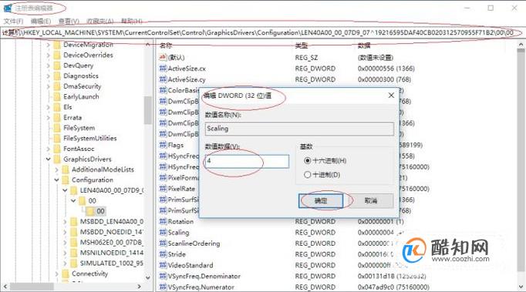Click the DevQuery folder icon
Screen dimensions: 526x292
point(57,65)
